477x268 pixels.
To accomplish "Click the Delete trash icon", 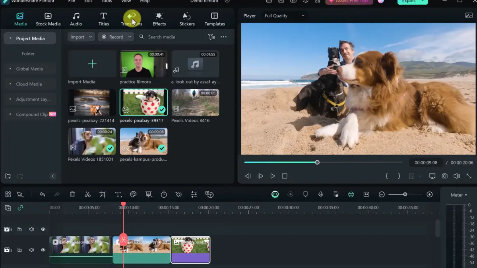I will click(72, 194).
